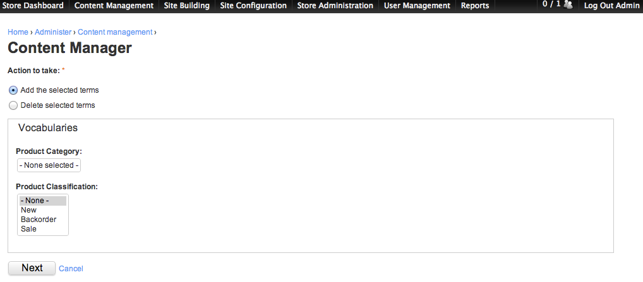The height and width of the screenshot is (282, 643).
Task: Open the Site Configuration menu
Action: (x=253, y=6)
